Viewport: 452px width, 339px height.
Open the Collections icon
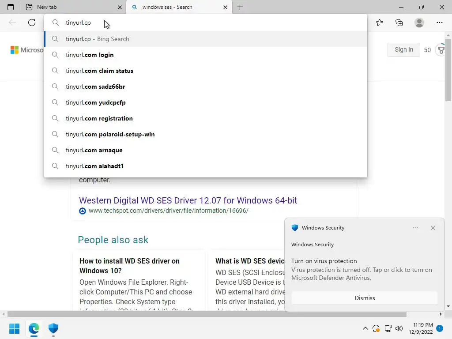coord(399,23)
